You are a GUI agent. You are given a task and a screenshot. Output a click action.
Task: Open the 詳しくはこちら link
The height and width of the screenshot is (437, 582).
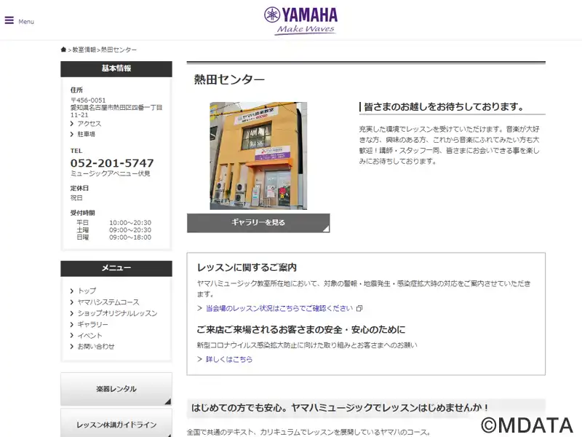pos(229,359)
